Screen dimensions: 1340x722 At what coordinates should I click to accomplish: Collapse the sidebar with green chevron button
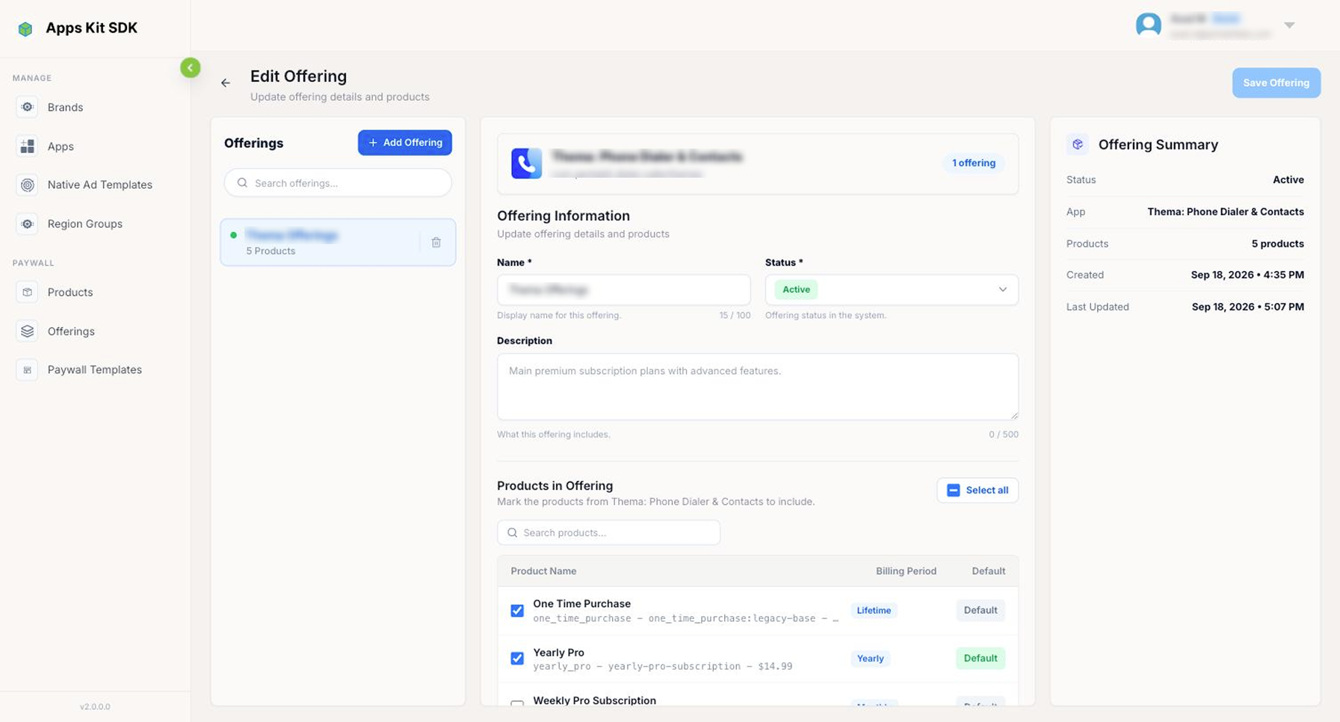[x=191, y=68]
